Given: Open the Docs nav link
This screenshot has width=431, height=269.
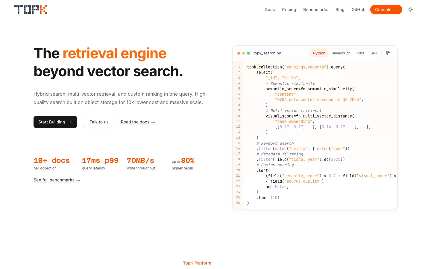Looking at the screenshot, I should tap(270, 10).
